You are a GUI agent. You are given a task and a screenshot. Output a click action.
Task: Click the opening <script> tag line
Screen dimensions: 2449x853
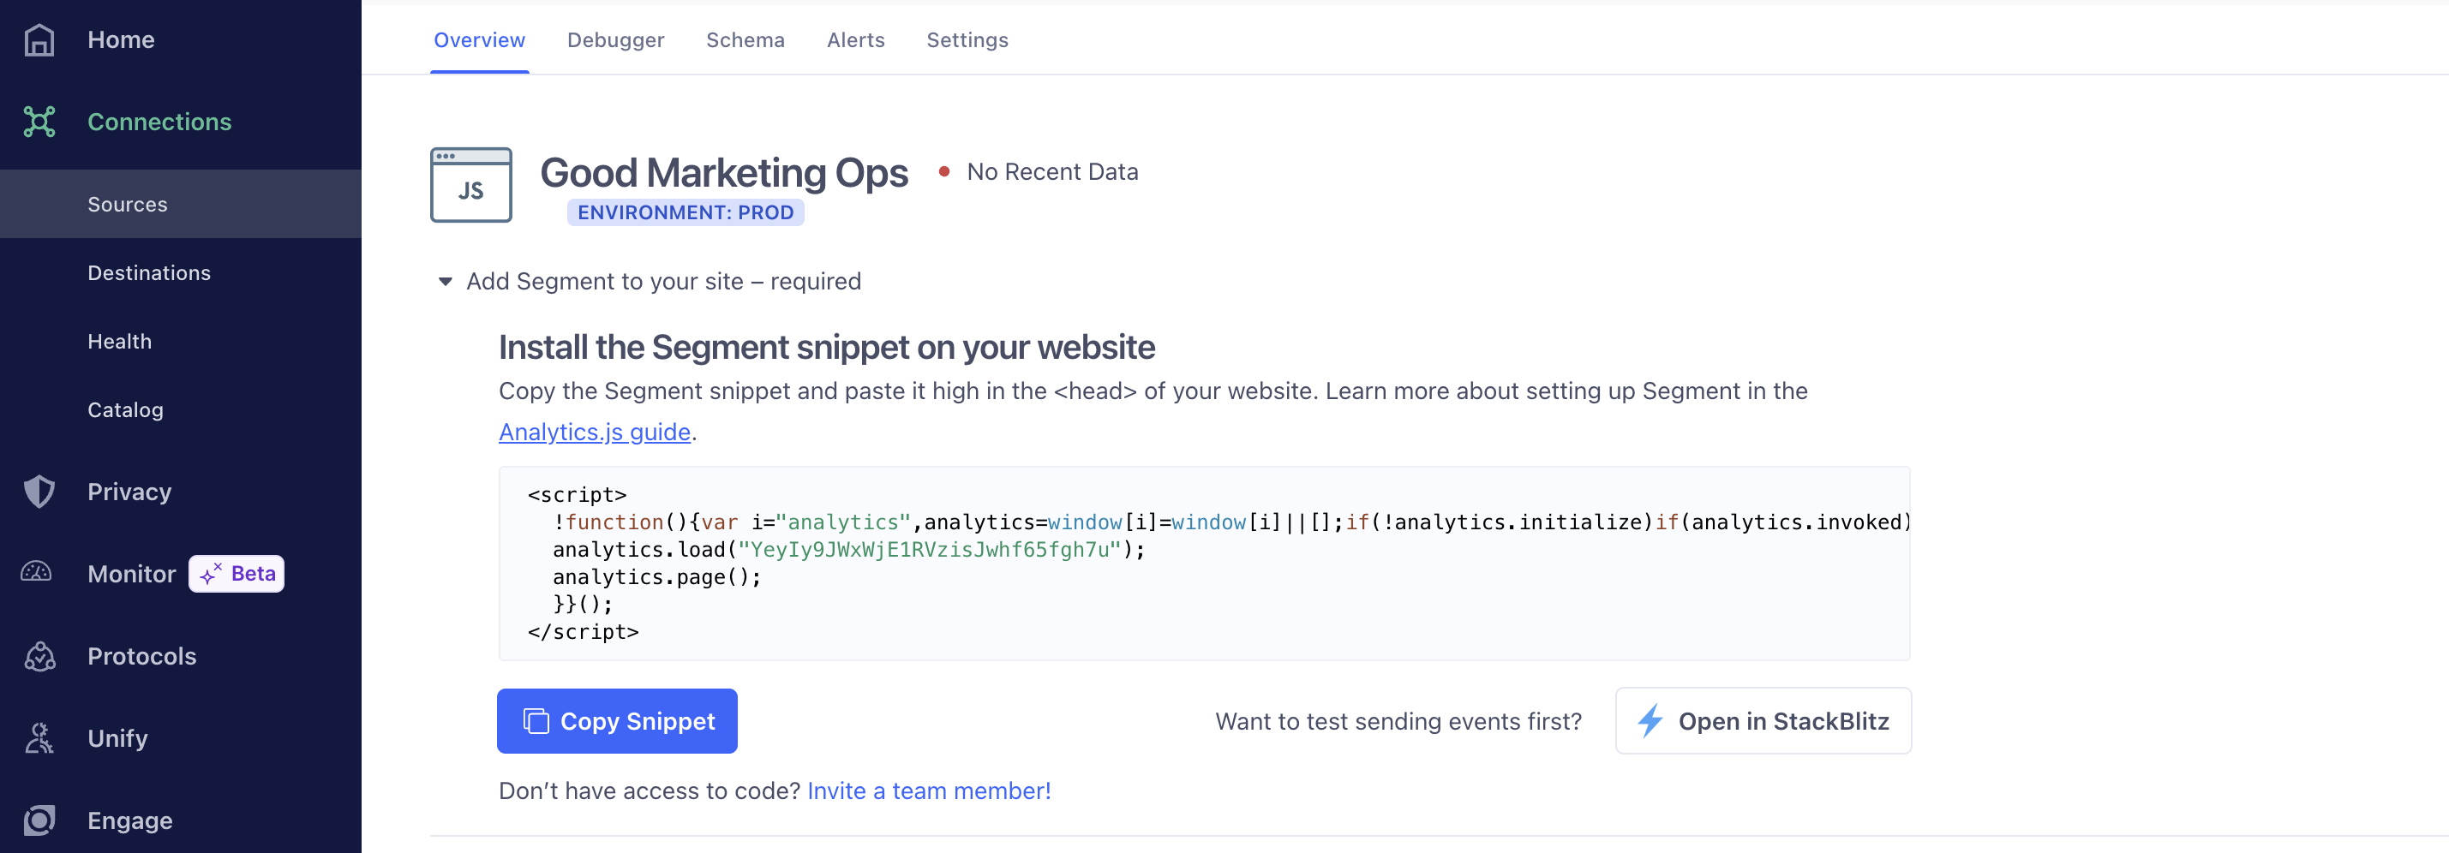click(577, 495)
